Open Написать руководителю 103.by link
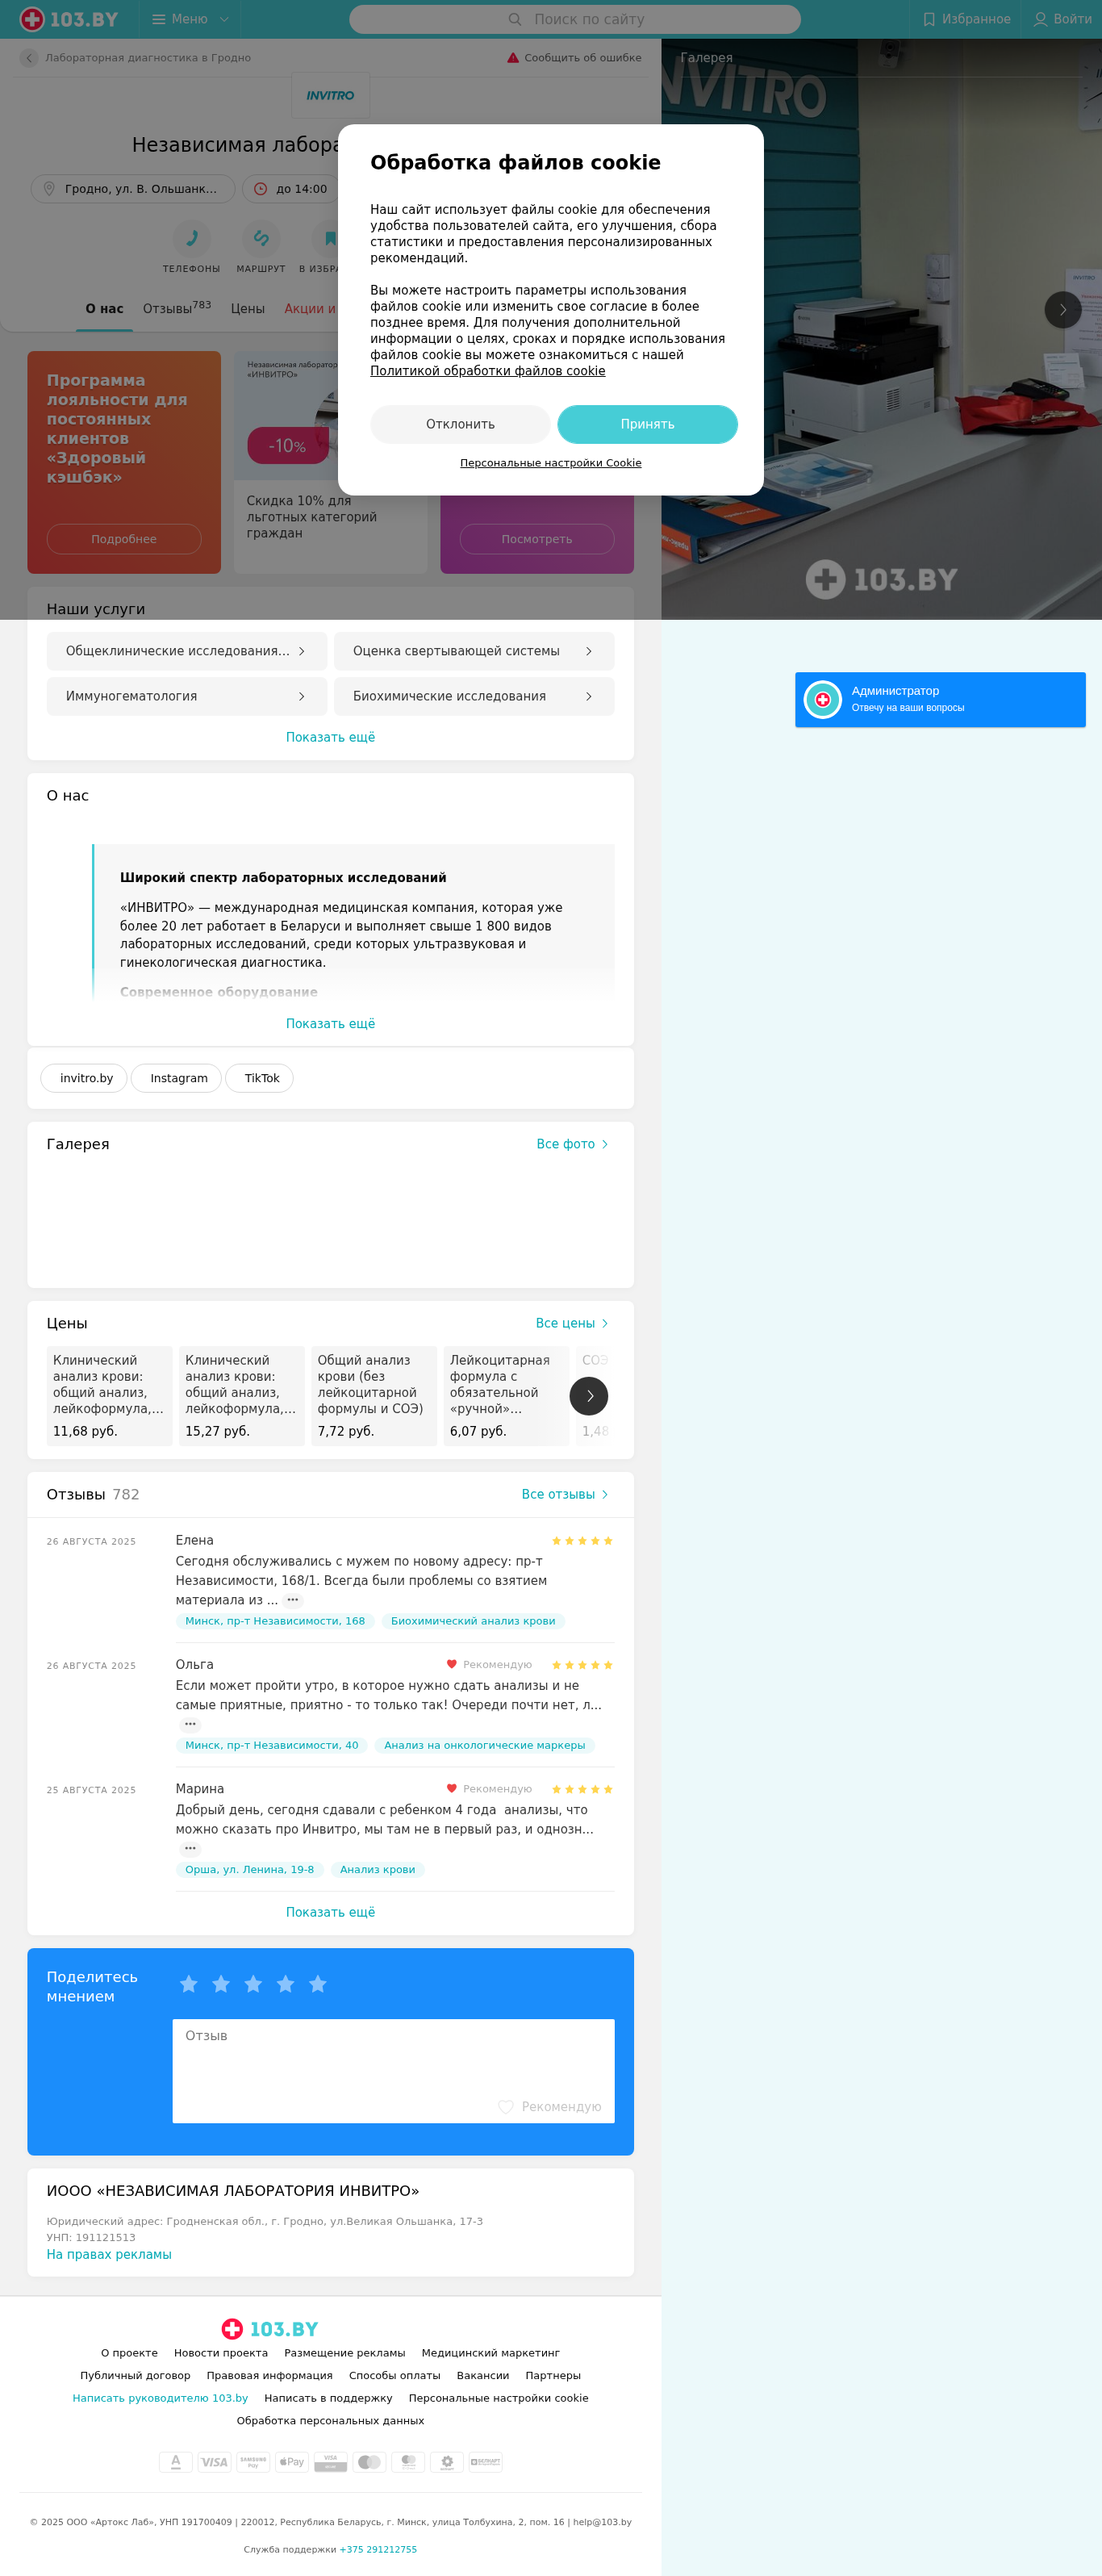This screenshot has height=2576, width=1102. pyautogui.click(x=160, y=2398)
